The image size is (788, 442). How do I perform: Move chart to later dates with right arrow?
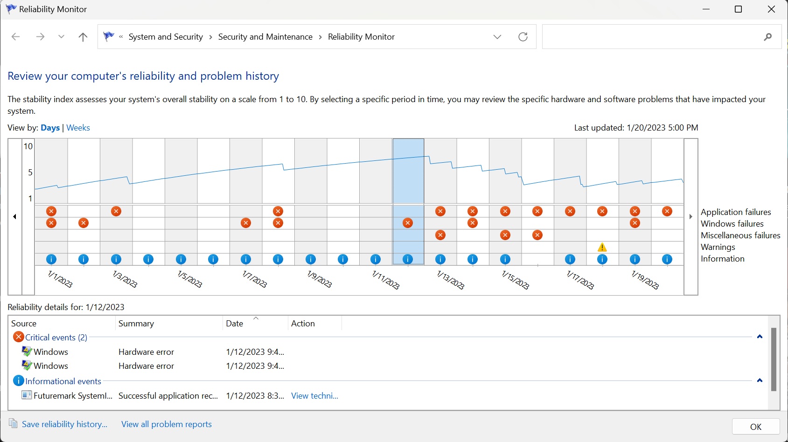691,217
